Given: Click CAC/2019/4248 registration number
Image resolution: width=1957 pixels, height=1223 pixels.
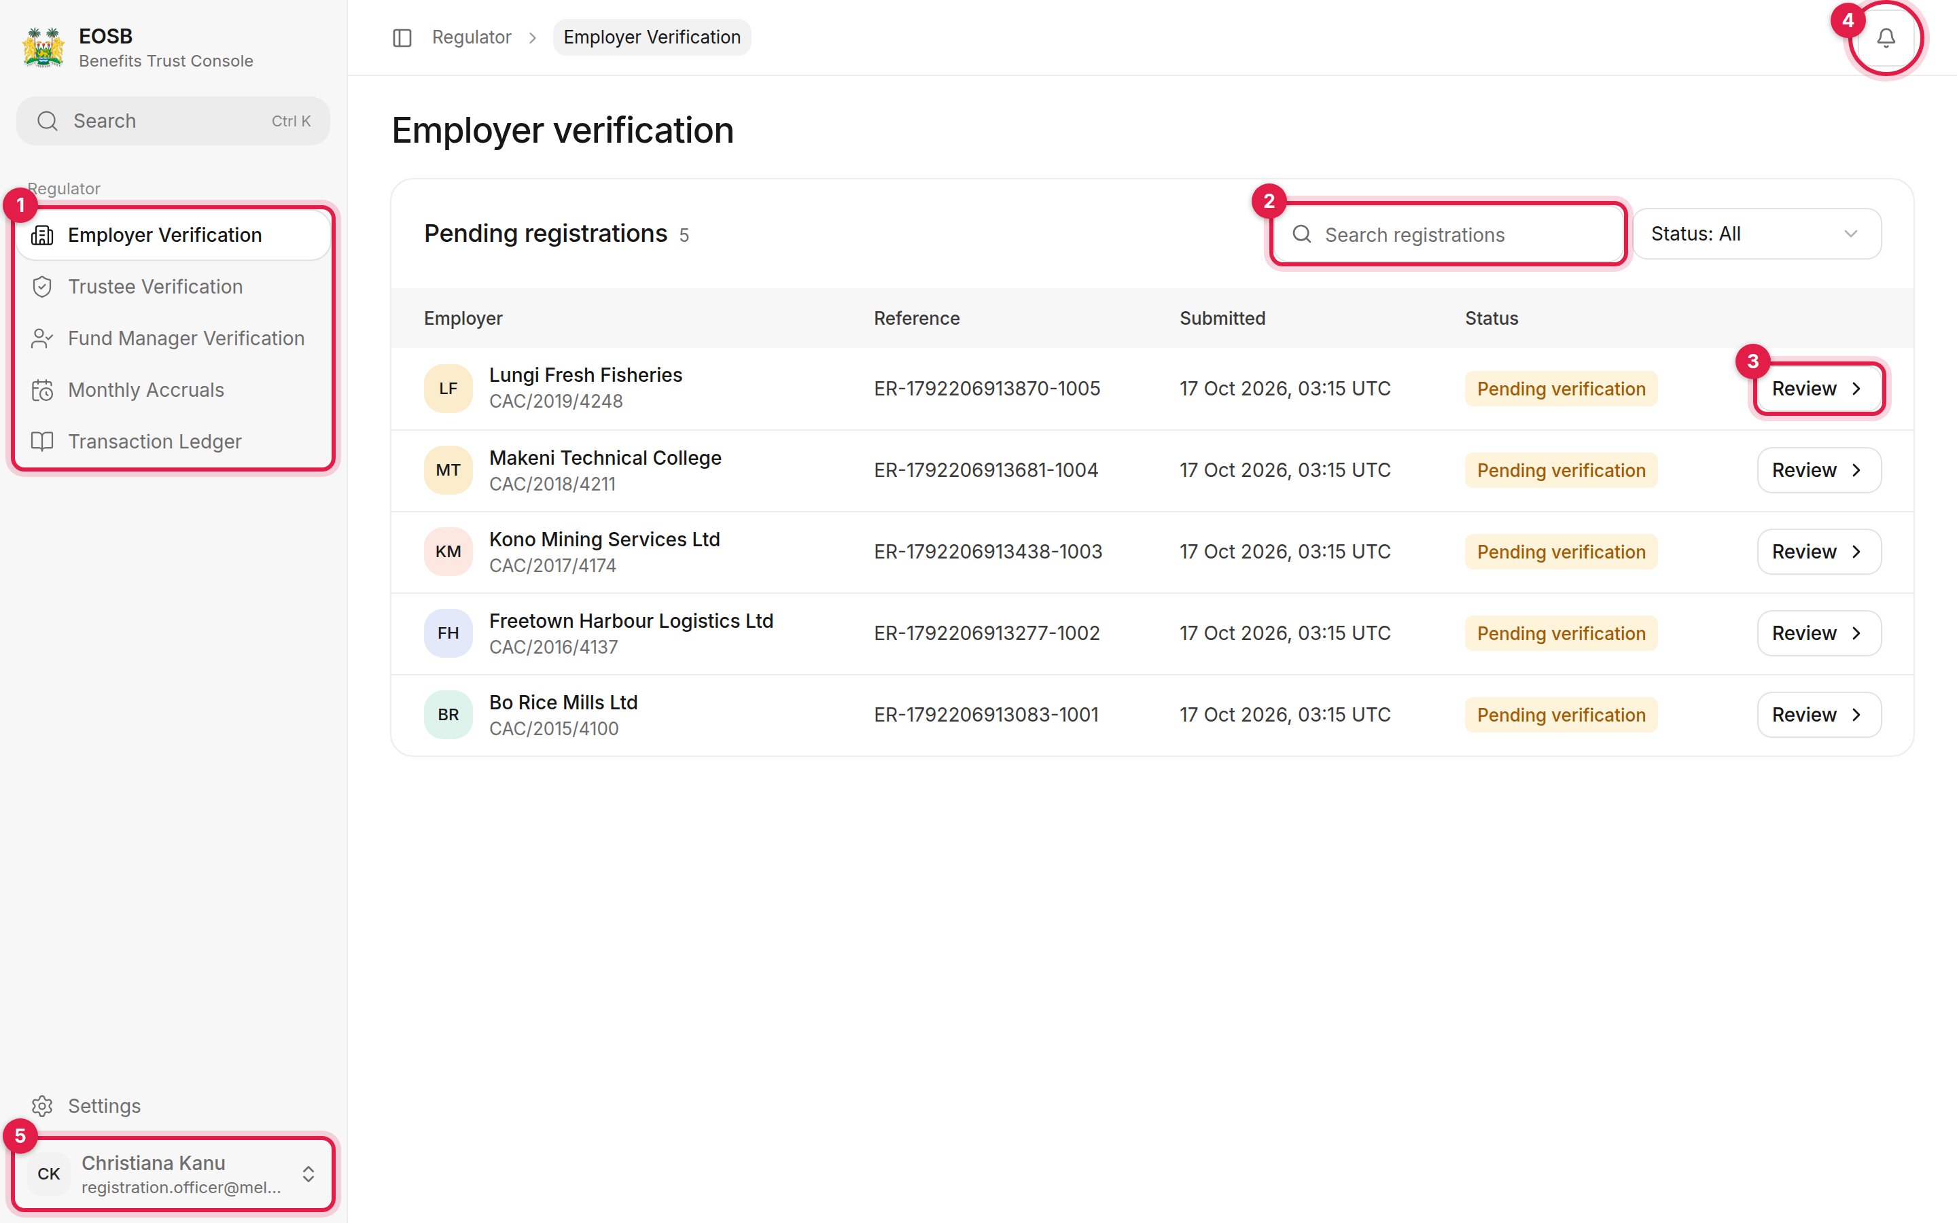Looking at the screenshot, I should (x=556, y=402).
